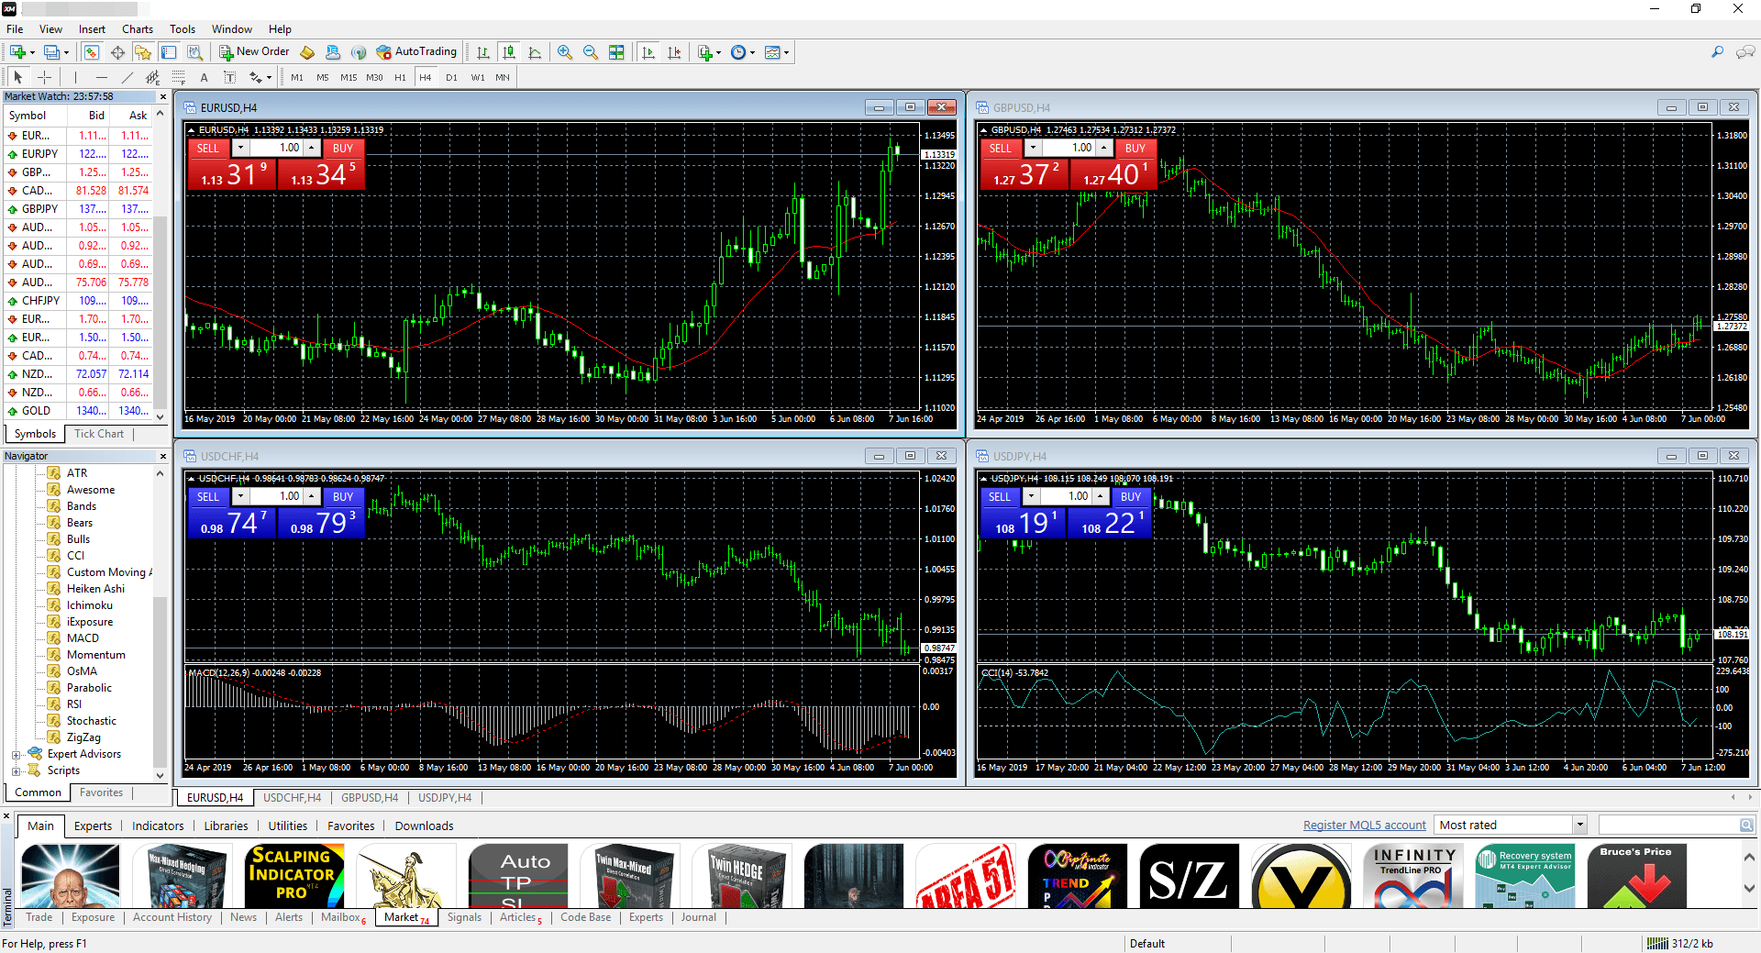Expand Expert Advisors in Navigator
This screenshot has width=1761, height=953.
click(x=17, y=754)
